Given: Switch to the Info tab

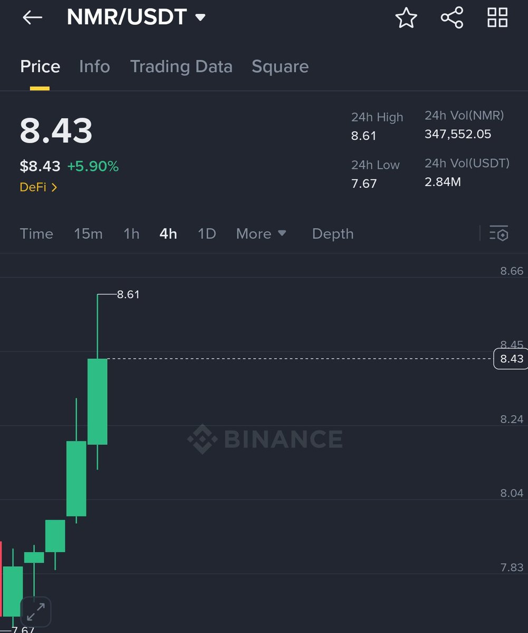Looking at the screenshot, I should (x=94, y=66).
